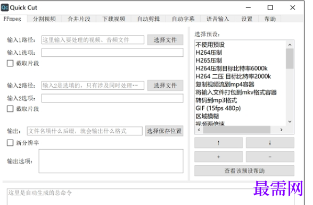This screenshot has height=205, width=313.
Task: Select preset 将输入文件打包到mkv格式容器
Action: [241, 92]
